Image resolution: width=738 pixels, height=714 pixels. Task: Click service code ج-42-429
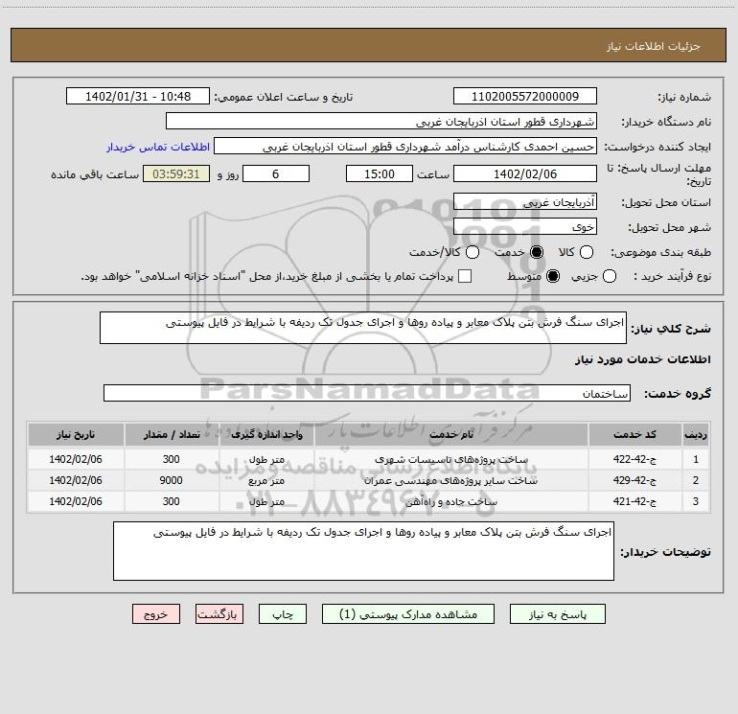[634, 480]
